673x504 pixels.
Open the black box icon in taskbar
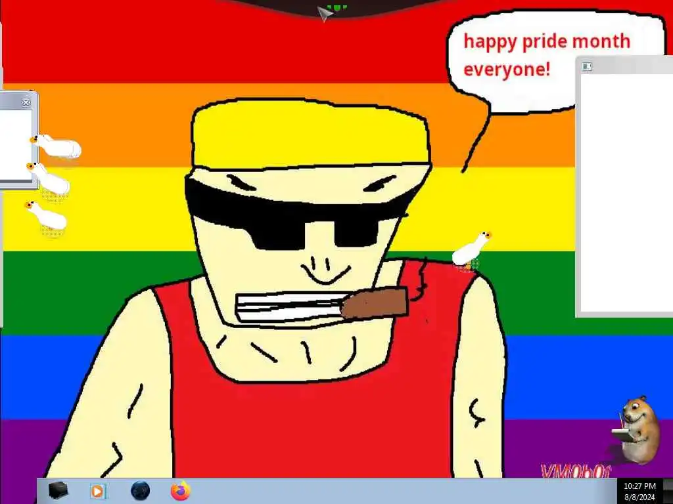(x=58, y=491)
